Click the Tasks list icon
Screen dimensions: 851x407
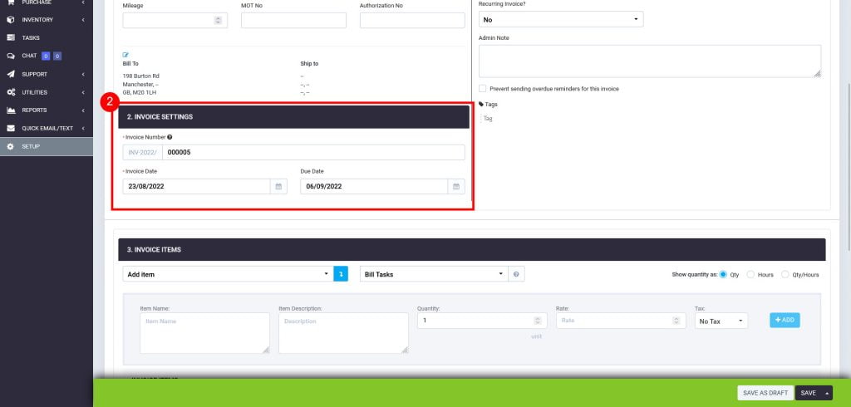coord(10,38)
